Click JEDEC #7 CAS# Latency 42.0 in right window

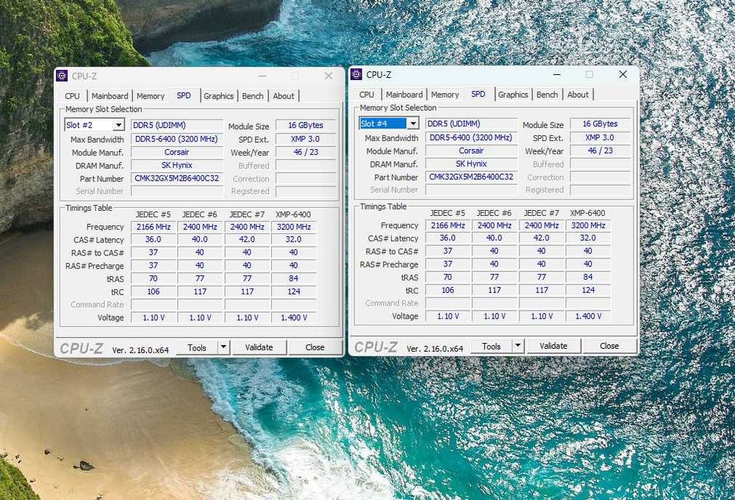[542, 238]
